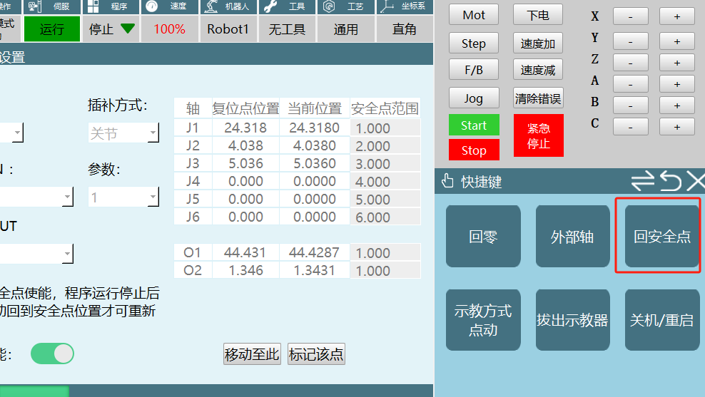Click the 关机/重启 shutdown/restart shortcut
705x397 pixels.
tap(662, 320)
